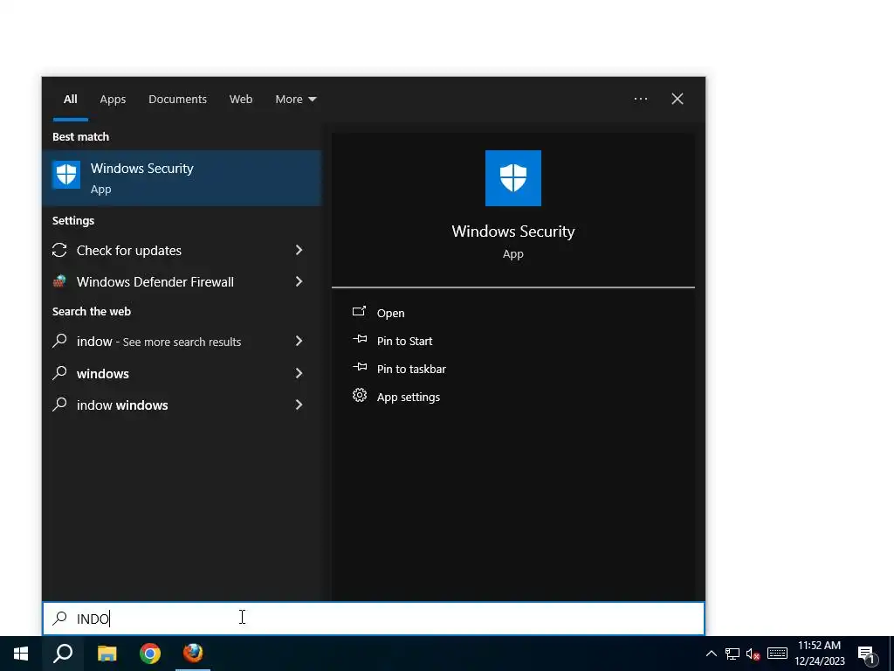Viewport: 894px width, 671px height.
Task: Open the notification action center
Action: click(x=867, y=654)
